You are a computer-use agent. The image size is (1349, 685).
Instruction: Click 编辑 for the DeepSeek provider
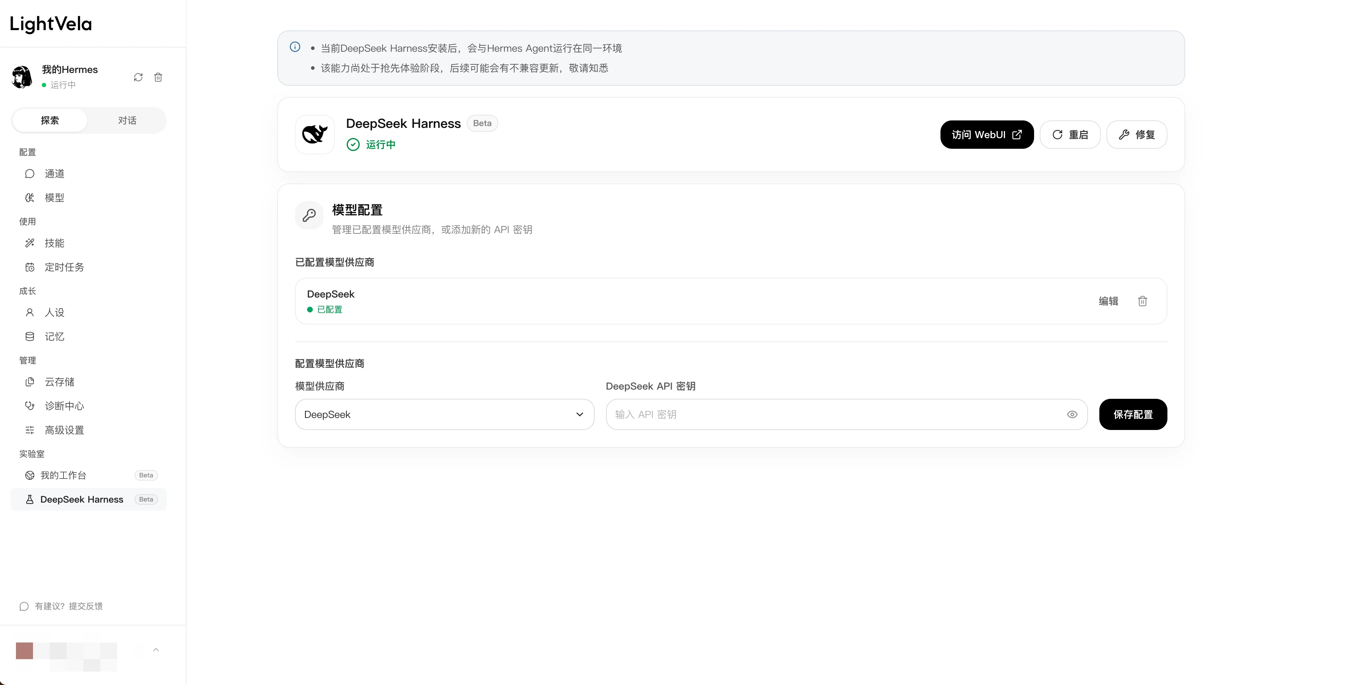tap(1109, 301)
